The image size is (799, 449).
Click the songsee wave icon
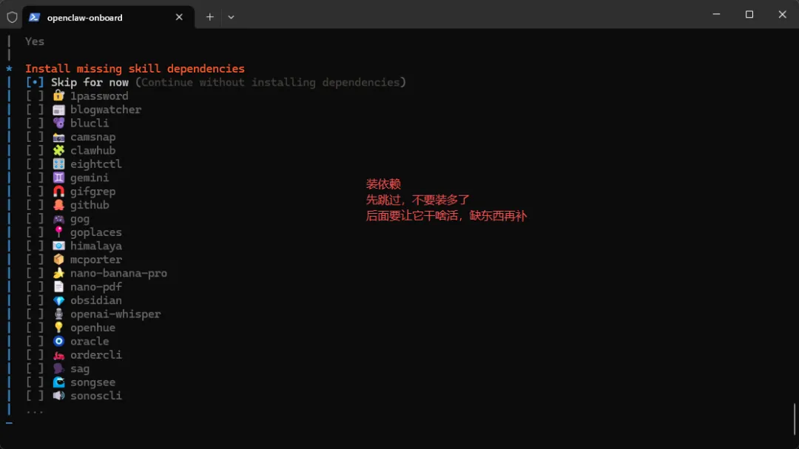coord(58,382)
